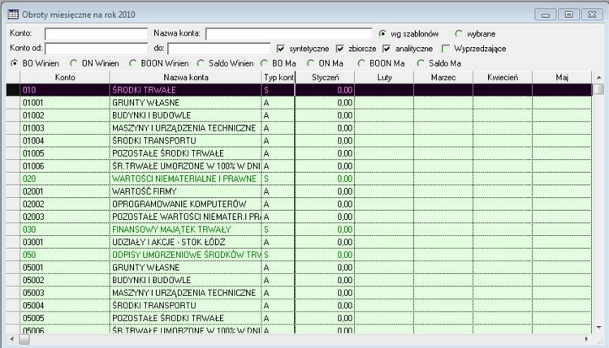Focus the Konto od input field
Viewport: 609px width, 348px height.
[97, 49]
